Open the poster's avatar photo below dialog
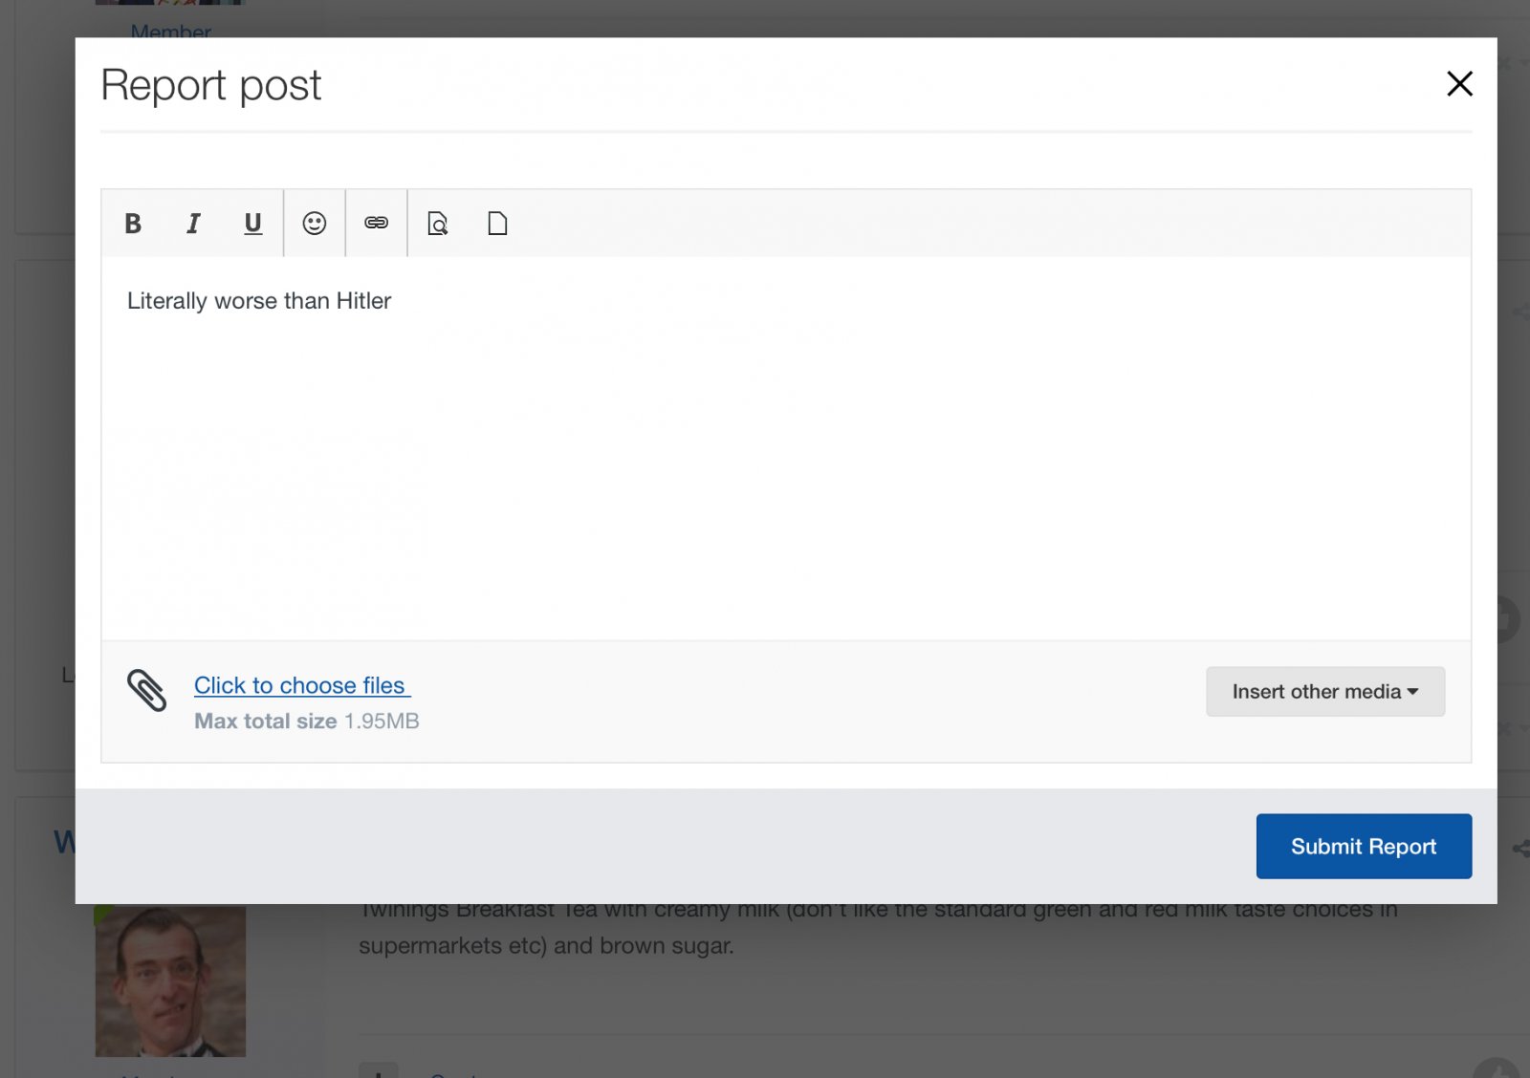The image size is (1530, 1078). pyautogui.click(x=170, y=981)
